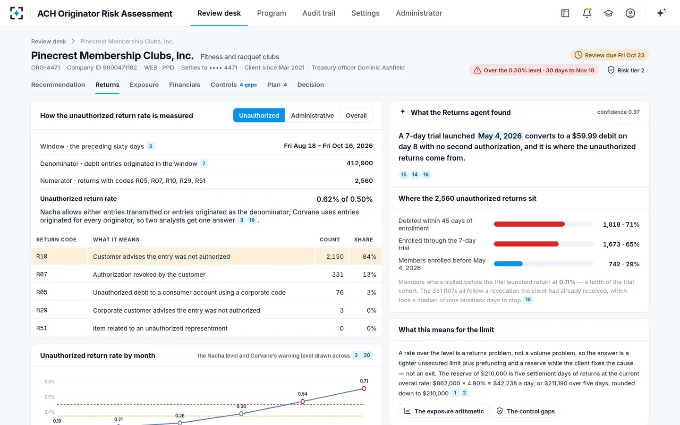
Task: Click citation 3 next to Window row
Action: click(151, 146)
